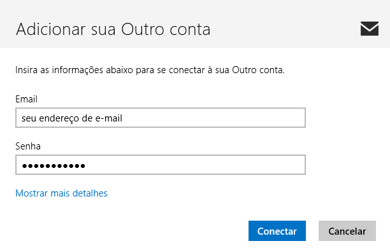Select the Adicionar sua Outro conta title
Image resolution: width=390 pixels, height=248 pixels.
pos(113,29)
